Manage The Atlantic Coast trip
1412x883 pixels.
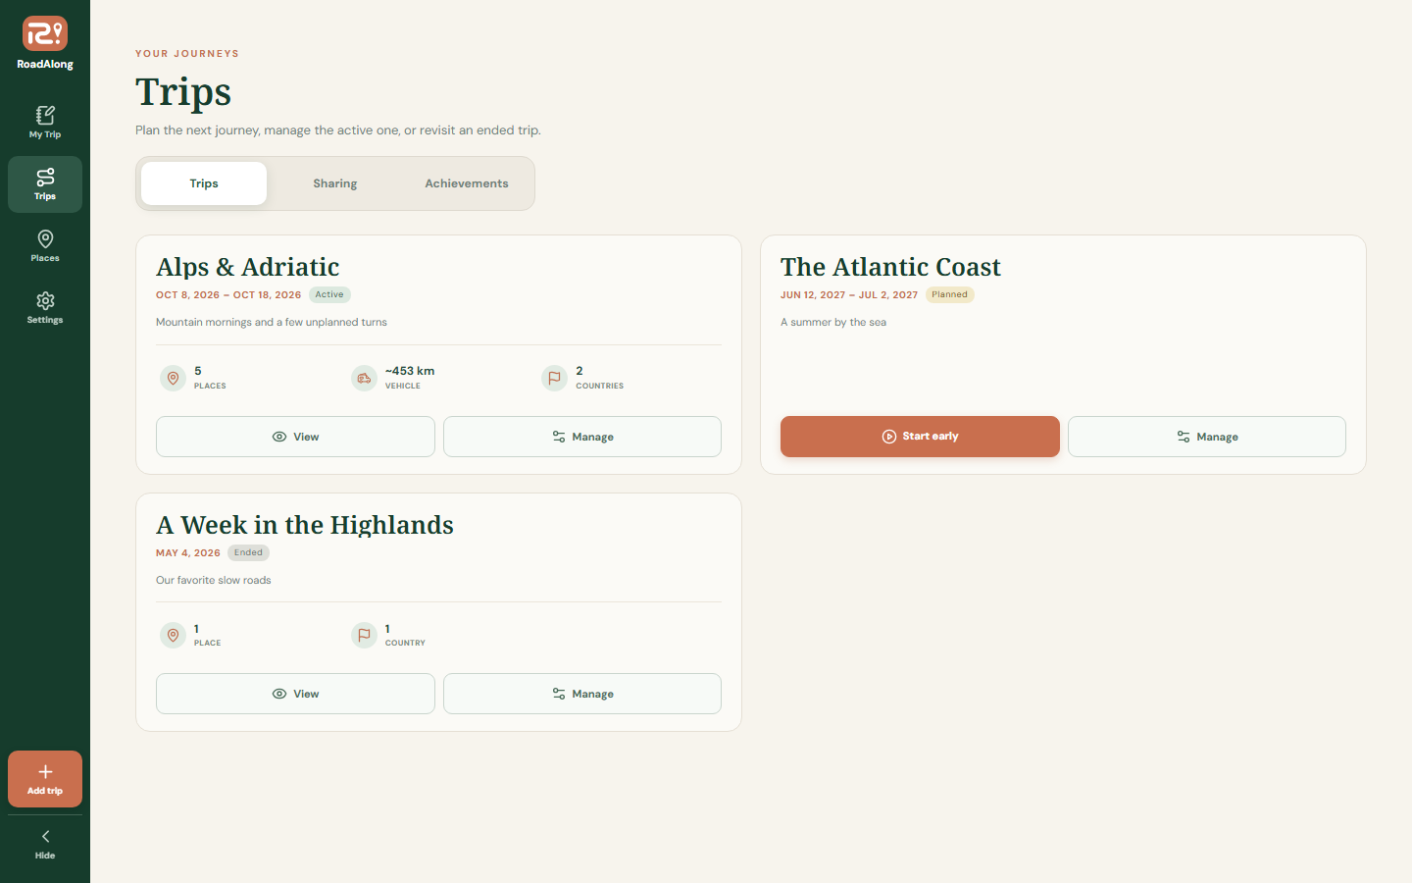[1207, 437]
